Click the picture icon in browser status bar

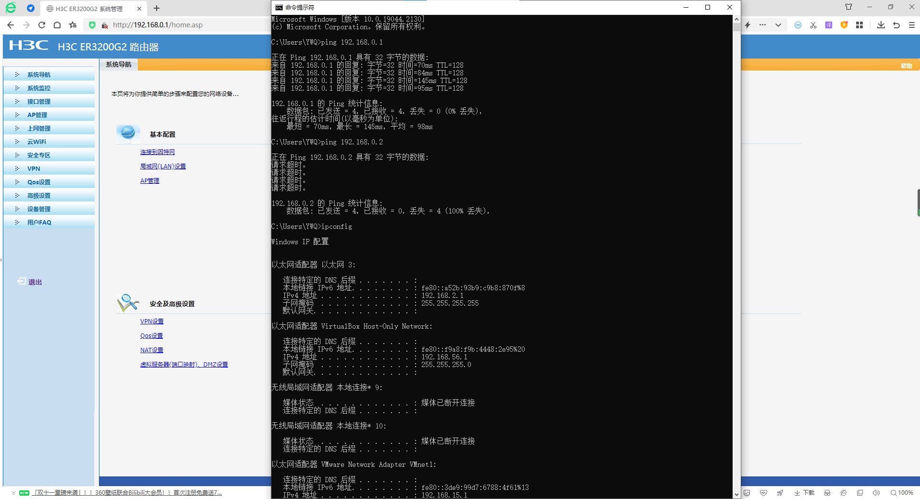(x=747, y=493)
